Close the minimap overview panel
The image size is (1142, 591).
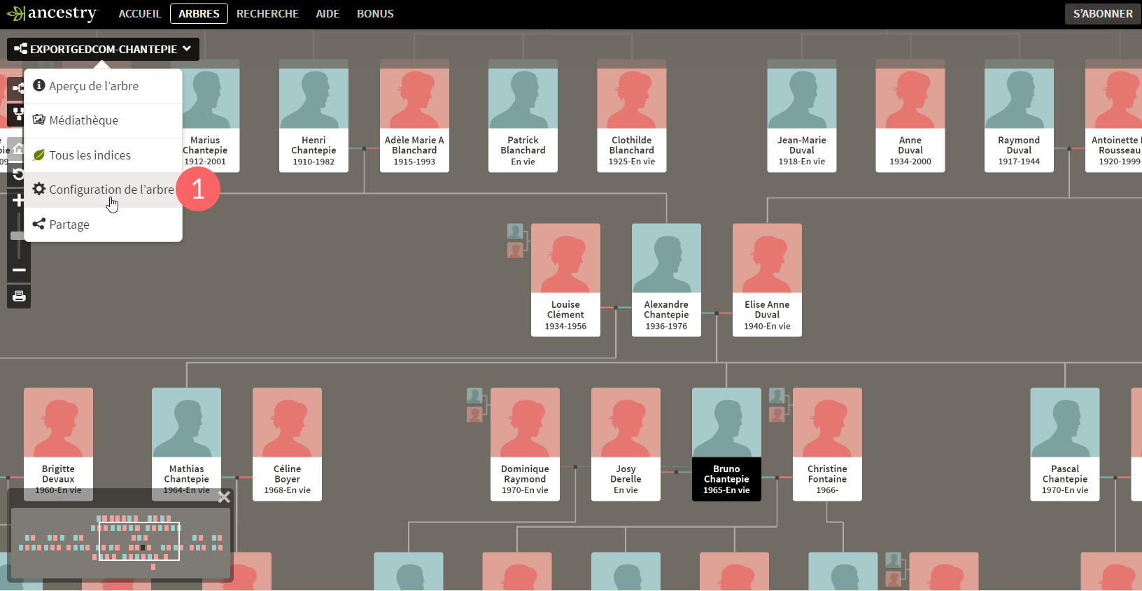pos(224,497)
